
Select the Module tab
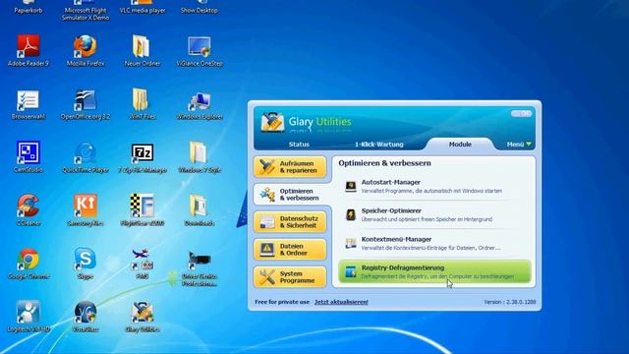click(460, 144)
